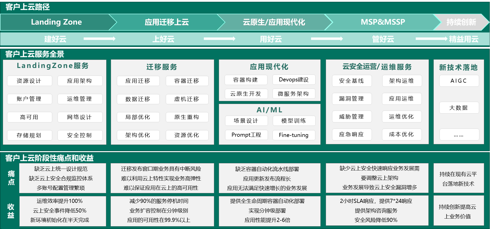Click the 网络设计 box
This screenshot has width=490, height=229.
(80, 117)
